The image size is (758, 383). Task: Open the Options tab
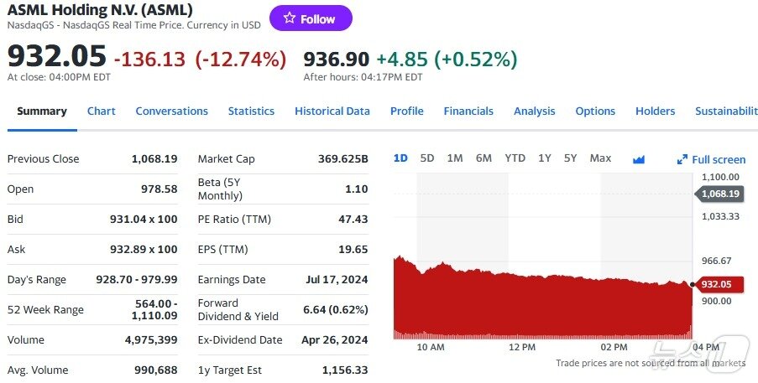tap(595, 111)
